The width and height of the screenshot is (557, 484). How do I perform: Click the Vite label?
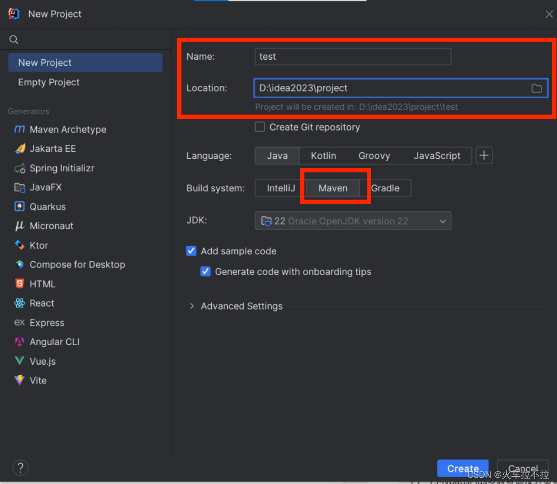coord(38,381)
